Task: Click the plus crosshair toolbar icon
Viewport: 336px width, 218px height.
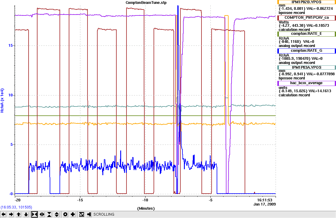Action: click(x=73, y=214)
